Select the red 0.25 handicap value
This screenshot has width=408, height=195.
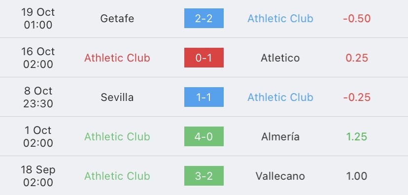(357, 58)
